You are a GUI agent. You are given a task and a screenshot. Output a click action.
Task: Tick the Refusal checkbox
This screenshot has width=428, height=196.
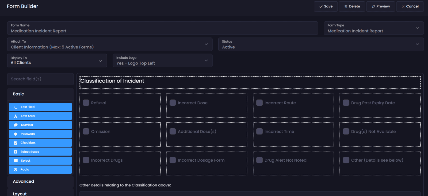tap(86, 103)
